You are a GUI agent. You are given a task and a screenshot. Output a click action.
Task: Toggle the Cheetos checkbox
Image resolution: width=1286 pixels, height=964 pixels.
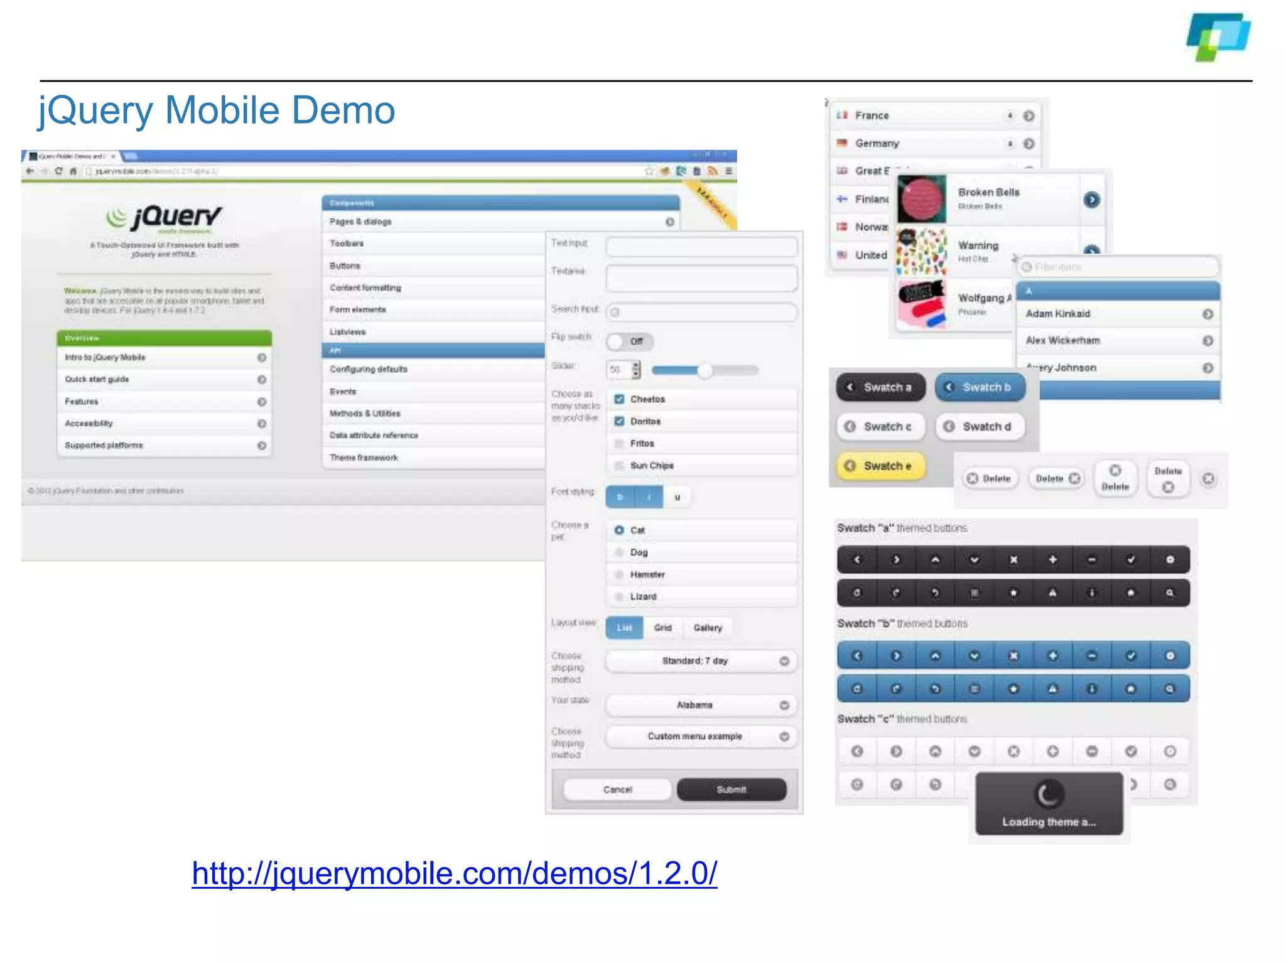coord(619,399)
